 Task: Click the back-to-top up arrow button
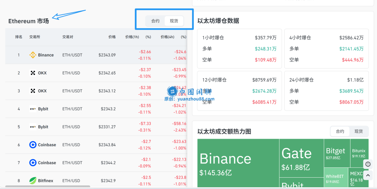[368, 175]
